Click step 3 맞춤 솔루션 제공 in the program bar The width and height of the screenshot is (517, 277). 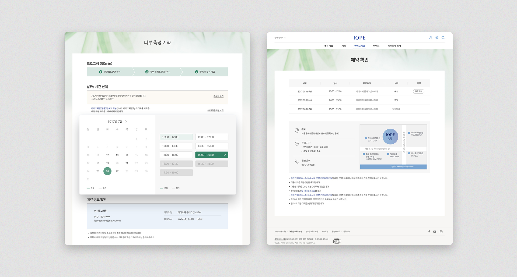(205, 72)
